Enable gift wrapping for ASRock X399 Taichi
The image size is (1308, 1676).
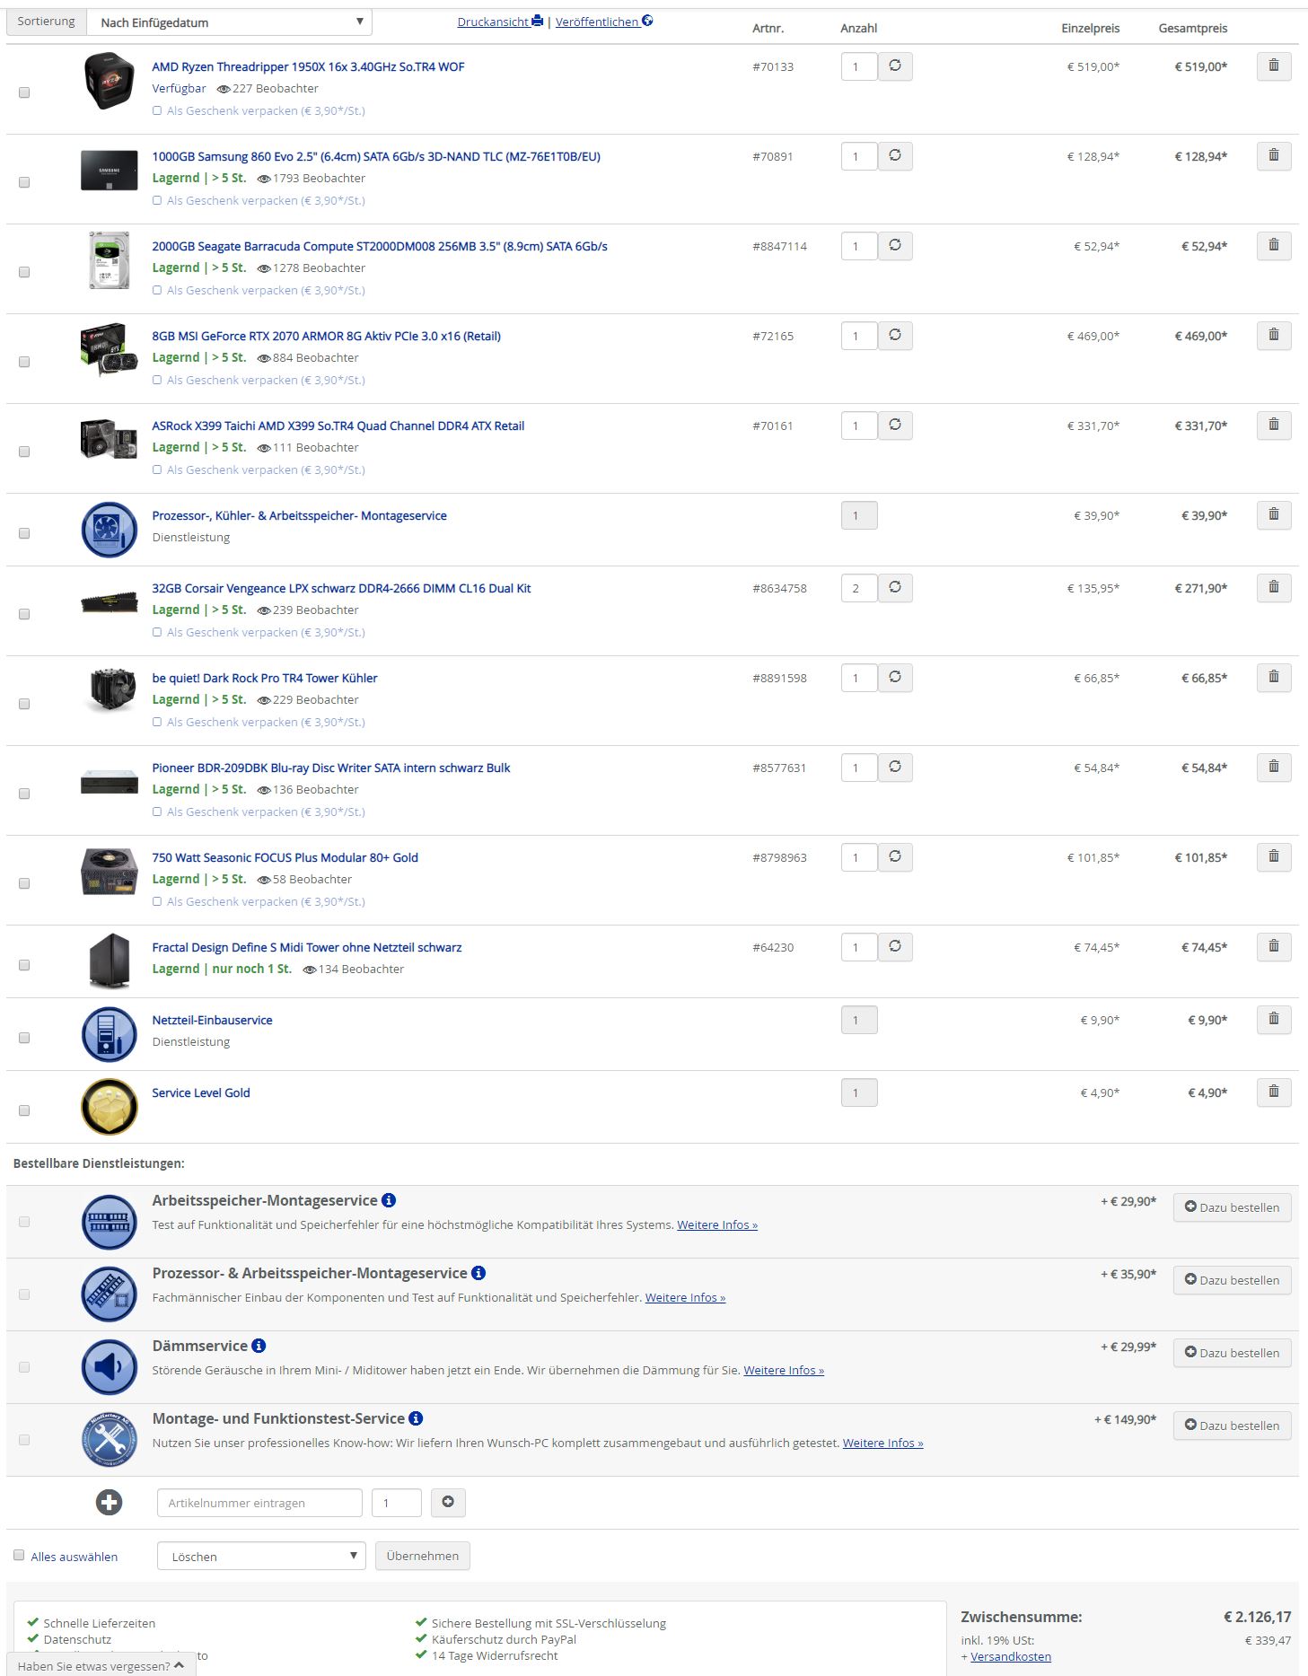coord(157,470)
